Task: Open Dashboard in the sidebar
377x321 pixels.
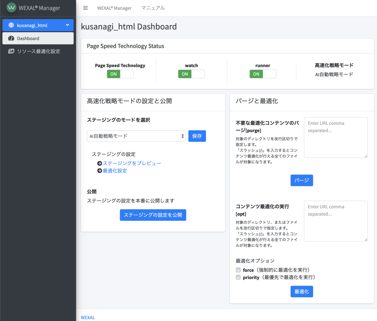Action: point(38,38)
